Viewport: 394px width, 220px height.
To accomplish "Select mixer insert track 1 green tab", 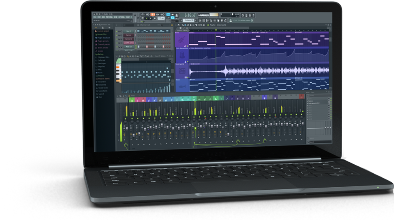I will pos(132,100).
